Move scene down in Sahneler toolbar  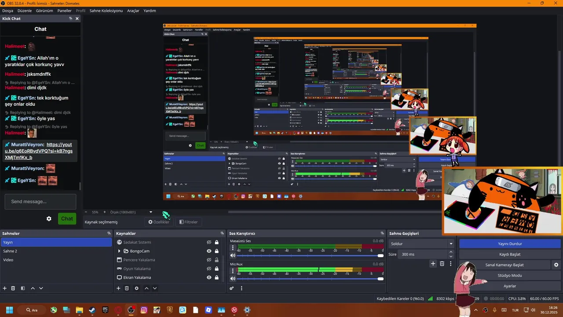41,288
